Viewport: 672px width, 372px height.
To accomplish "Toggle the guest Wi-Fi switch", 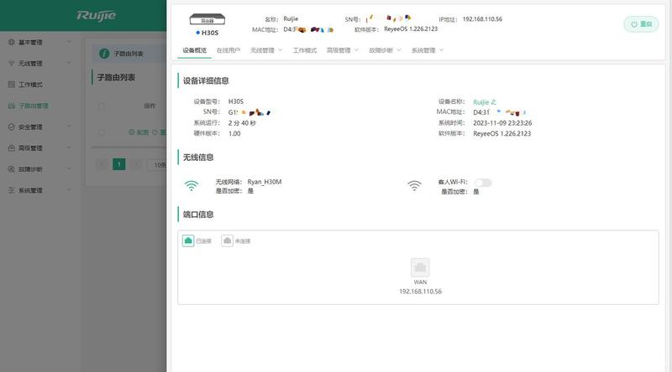I will click(483, 183).
